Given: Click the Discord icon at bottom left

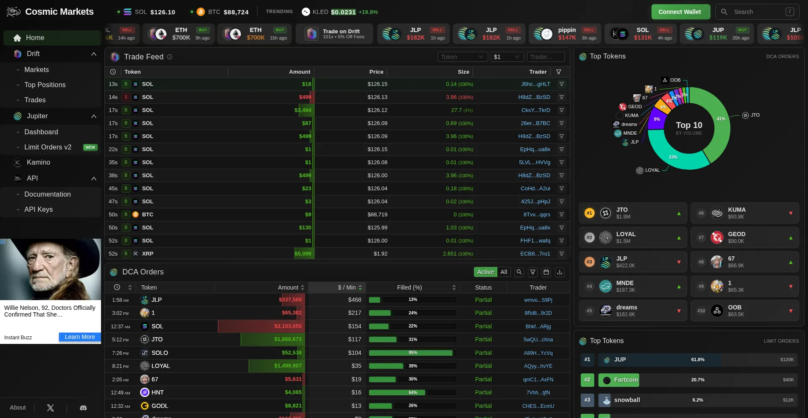Looking at the screenshot, I should pos(83,408).
